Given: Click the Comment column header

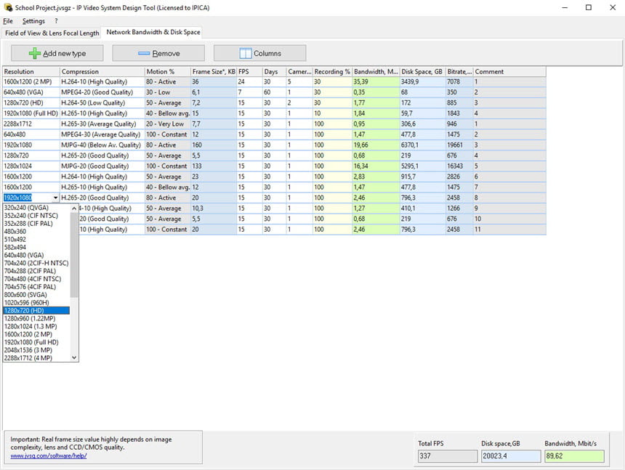Looking at the screenshot, I should pyautogui.click(x=509, y=72).
